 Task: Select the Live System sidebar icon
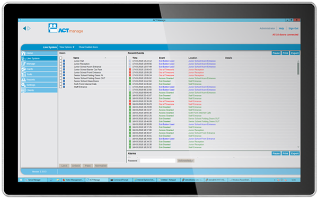click(x=23, y=58)
